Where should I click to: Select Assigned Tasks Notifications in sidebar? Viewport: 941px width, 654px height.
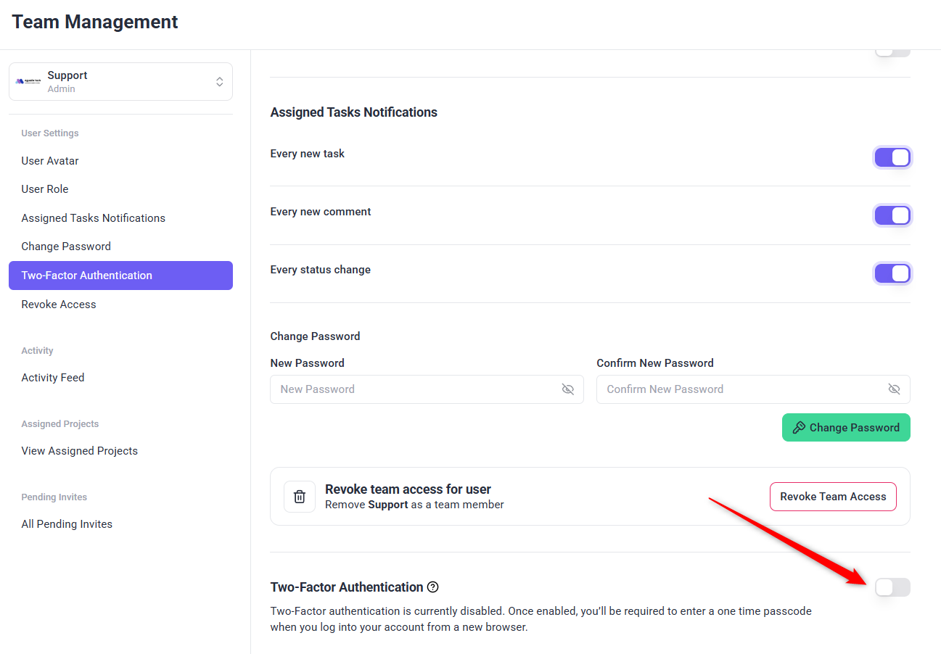click(94, 218)
